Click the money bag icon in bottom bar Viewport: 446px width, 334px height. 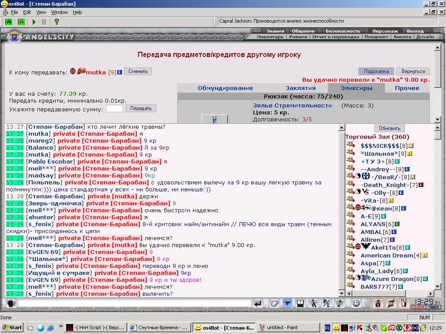pyautogui.click(x=378, y=304)
